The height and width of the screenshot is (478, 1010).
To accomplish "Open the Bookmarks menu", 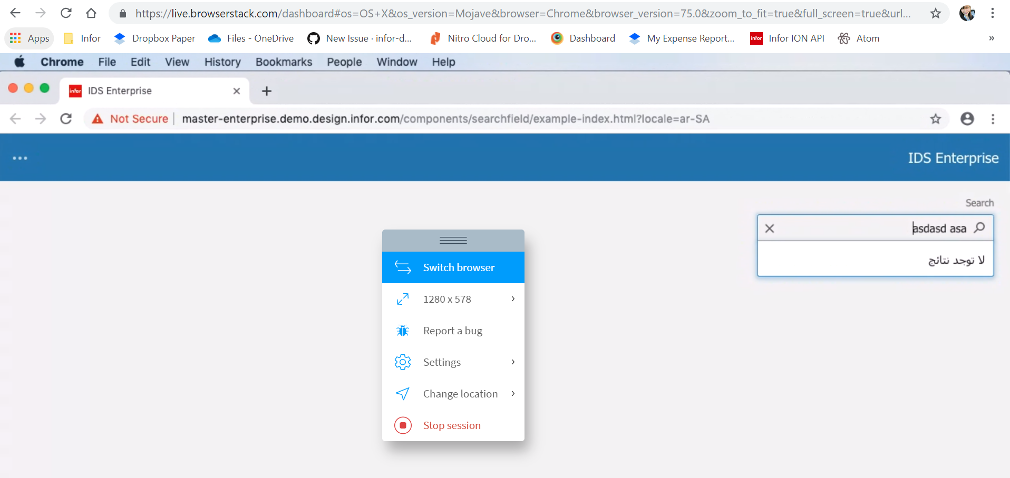I will [x=284, y=62].
